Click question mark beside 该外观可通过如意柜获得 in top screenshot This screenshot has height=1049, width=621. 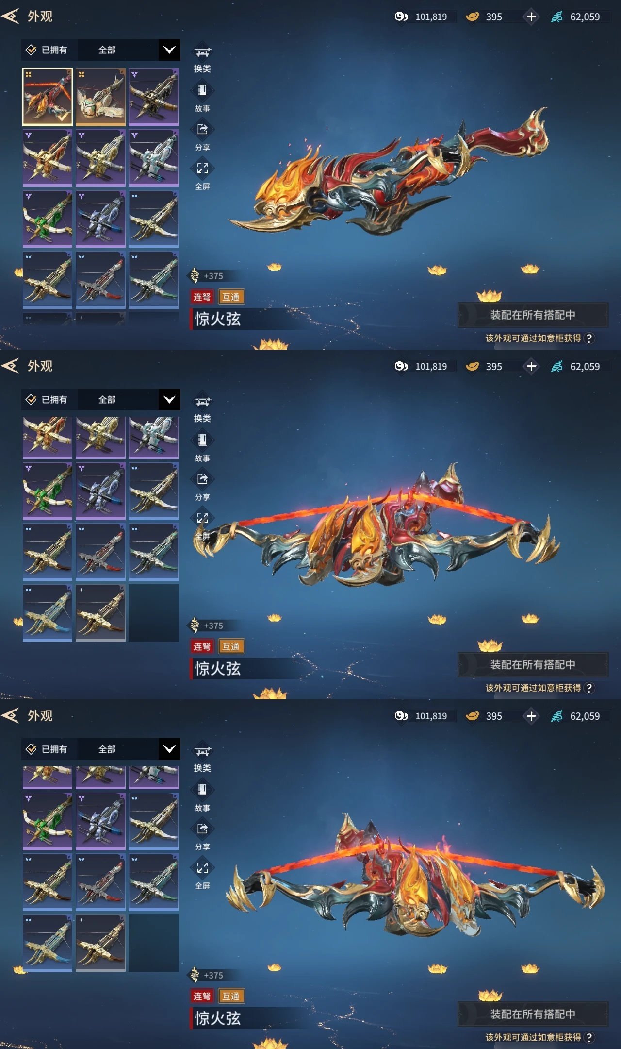point(589,338)
